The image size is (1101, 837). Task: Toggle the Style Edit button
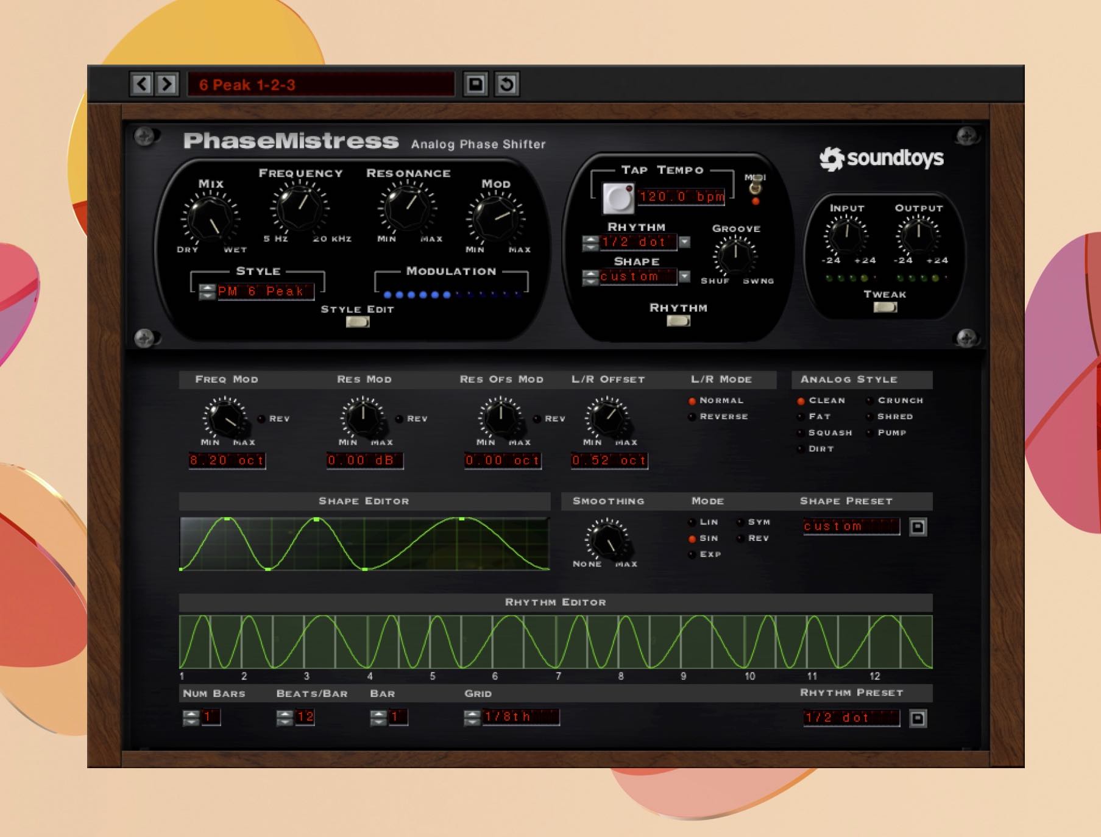pyautogui.click(x=358, y=322)
